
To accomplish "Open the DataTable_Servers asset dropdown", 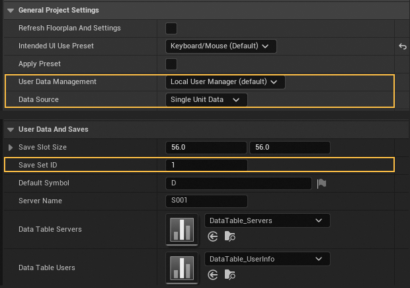I will (266, 220).
